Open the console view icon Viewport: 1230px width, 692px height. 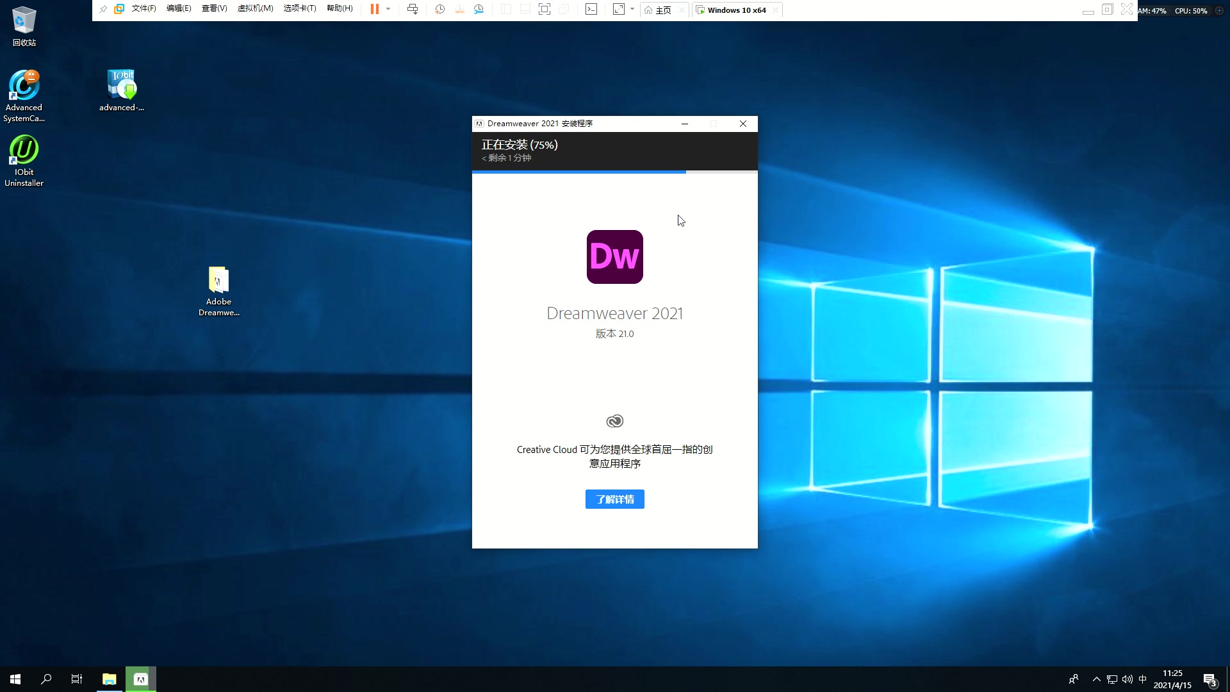pos(591,9)
